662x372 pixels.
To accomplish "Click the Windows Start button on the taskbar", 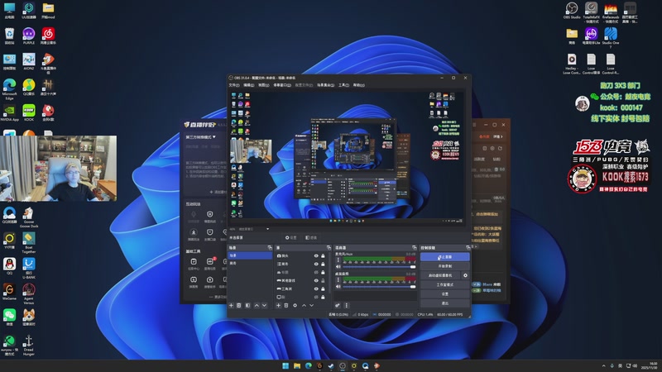I will [285, 365].
